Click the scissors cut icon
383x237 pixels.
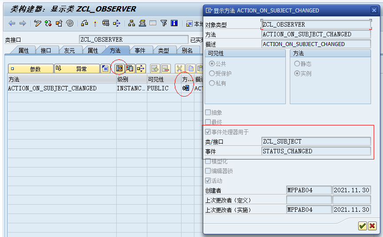[x=180, y=69]
